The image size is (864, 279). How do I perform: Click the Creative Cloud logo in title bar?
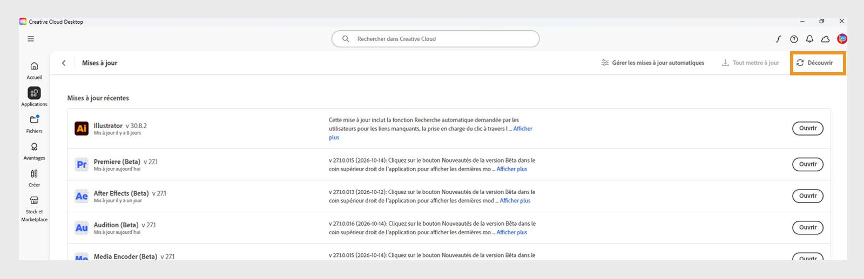point(23,22)
